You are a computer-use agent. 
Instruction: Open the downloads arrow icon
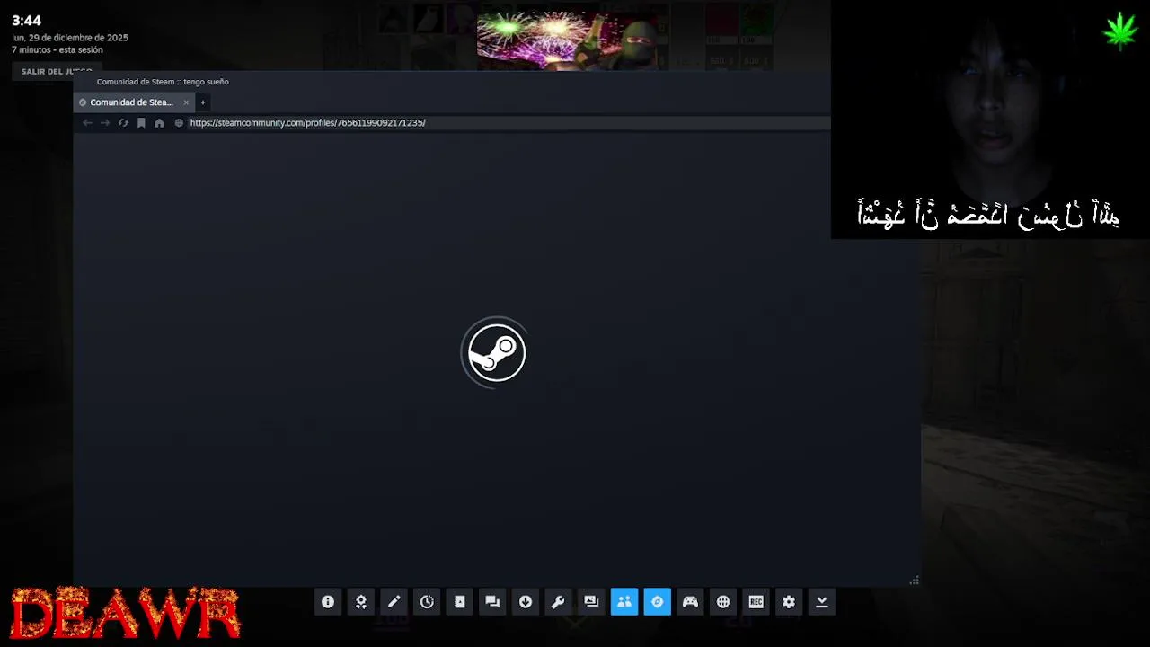click(x=526, y=602)
